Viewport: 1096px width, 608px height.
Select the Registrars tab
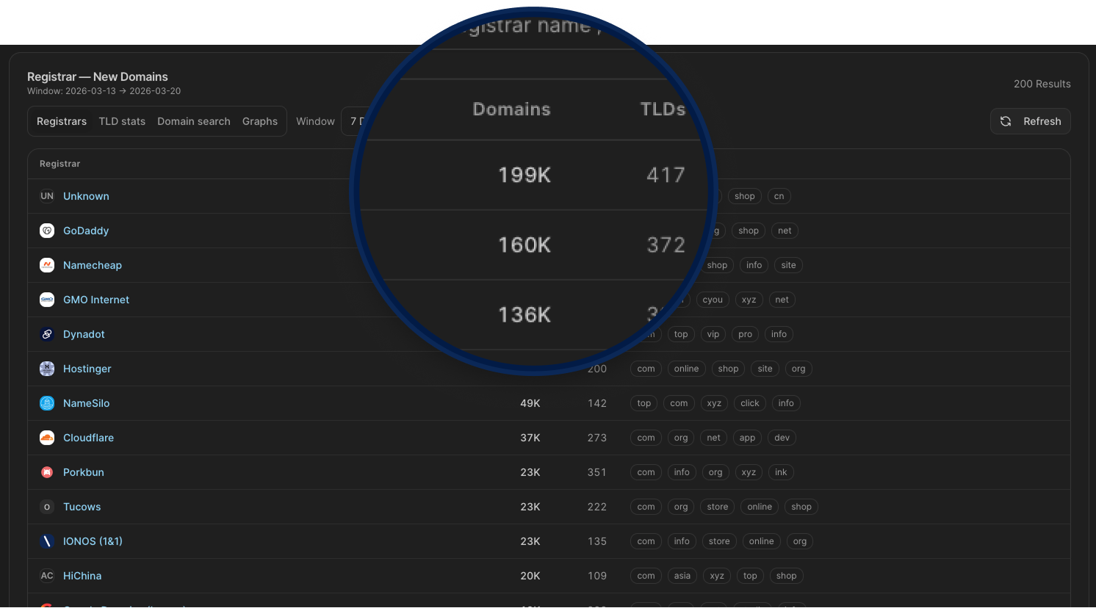click(62, 121)
